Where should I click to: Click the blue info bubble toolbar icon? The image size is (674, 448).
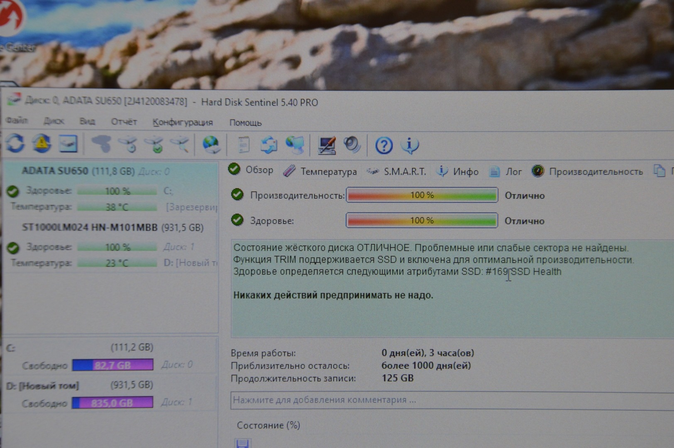click(410, 146)
